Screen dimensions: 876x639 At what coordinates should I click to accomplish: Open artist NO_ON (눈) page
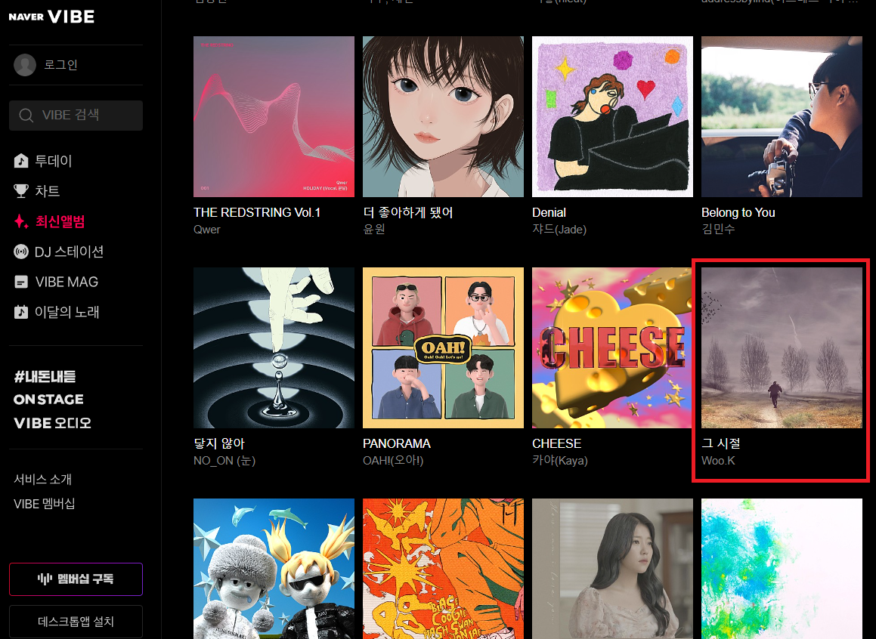[x=224, y=461]
